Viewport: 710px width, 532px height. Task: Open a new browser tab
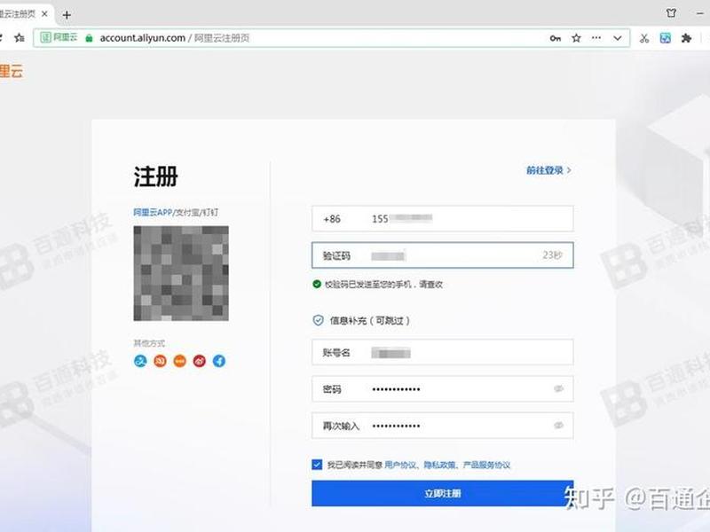tap(67, 15)
